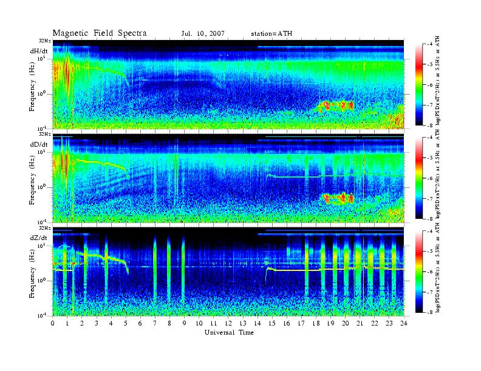
Task: Click the hour 21 tick label on the time axis
Action: pos(360,323)
